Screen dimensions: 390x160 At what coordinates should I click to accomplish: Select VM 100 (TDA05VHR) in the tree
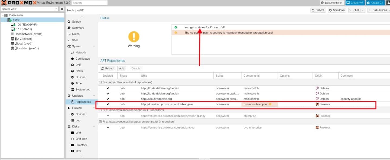pos(27,25)
